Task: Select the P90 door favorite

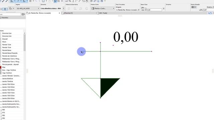Action: pos(4,118)
